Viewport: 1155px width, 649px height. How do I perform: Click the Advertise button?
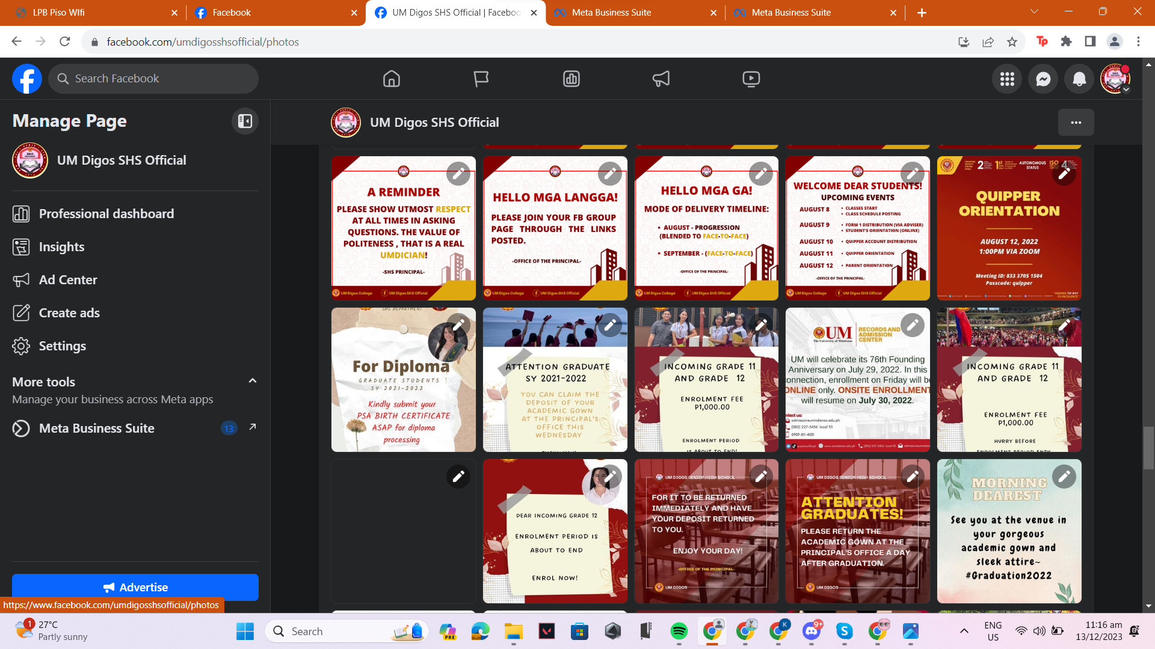point(135,587)
